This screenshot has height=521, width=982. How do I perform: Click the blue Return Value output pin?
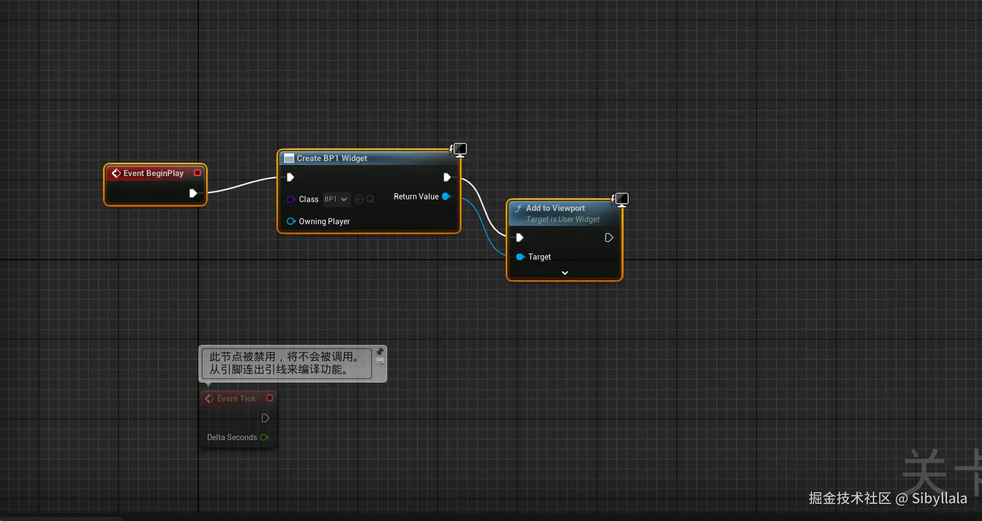pos(446,197)
